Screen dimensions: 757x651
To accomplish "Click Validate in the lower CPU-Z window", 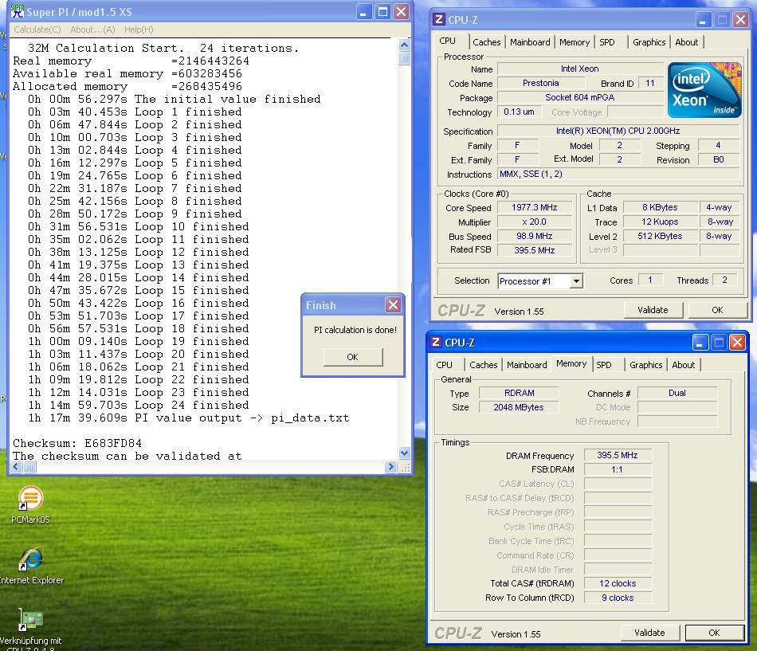I will tap(649, 633).
